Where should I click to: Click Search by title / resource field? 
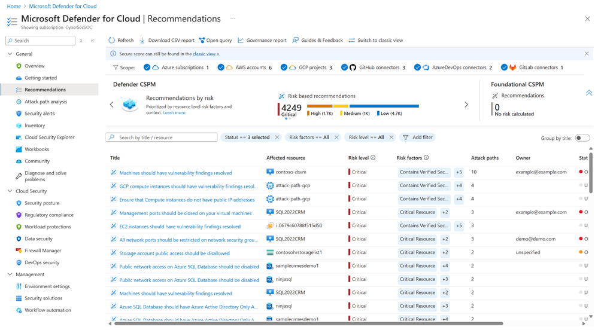162,137
